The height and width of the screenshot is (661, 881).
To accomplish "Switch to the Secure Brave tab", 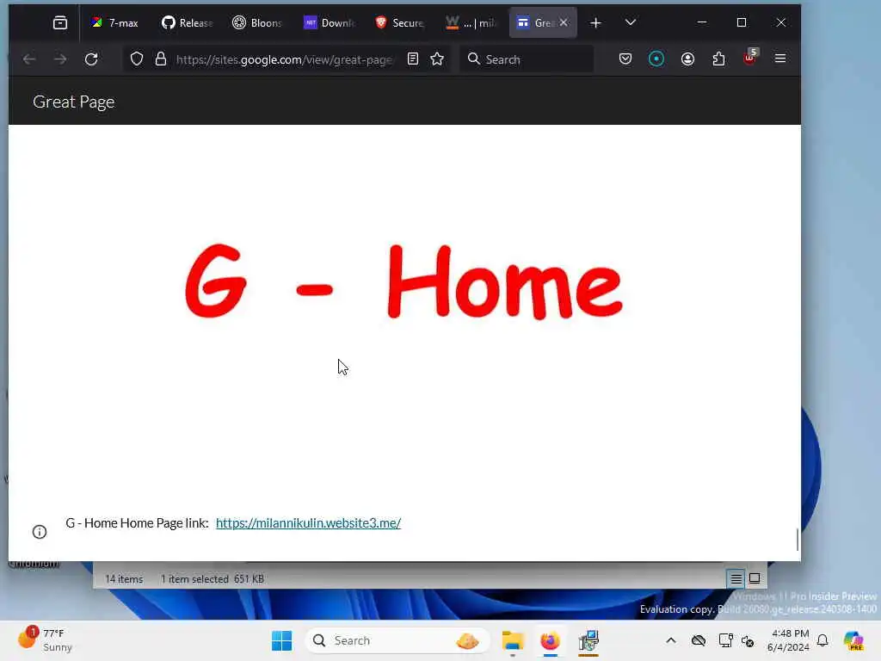I will (399, 22).
